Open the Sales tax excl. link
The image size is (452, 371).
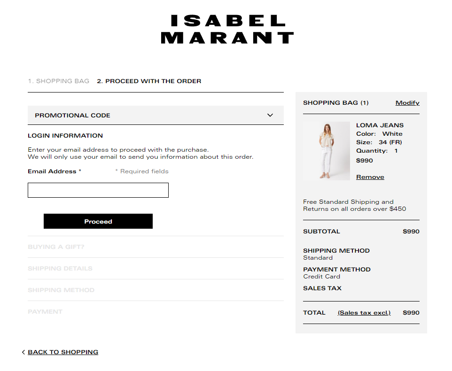point(364,313)
